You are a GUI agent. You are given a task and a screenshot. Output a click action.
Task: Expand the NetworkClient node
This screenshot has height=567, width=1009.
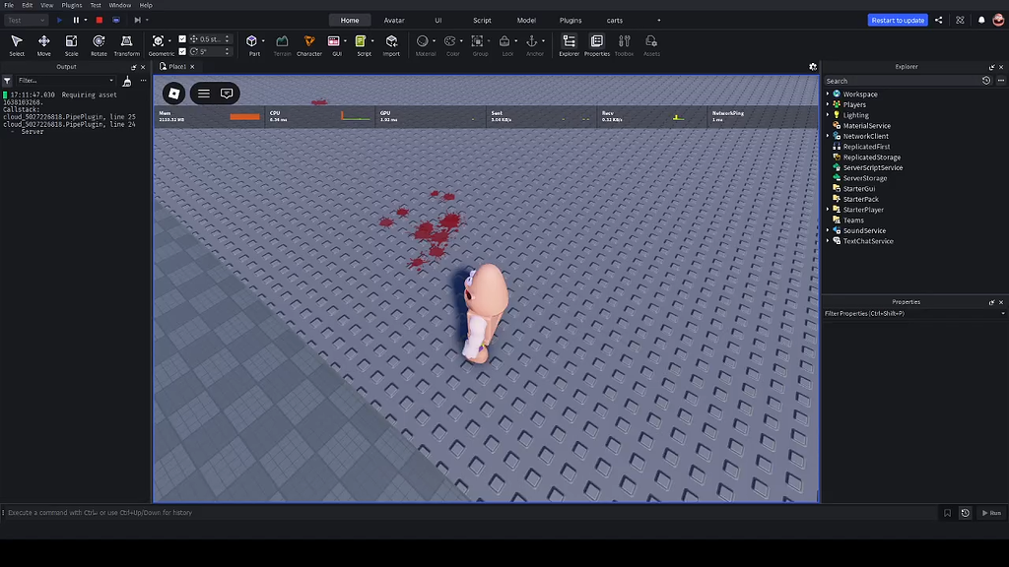[828, 136]
